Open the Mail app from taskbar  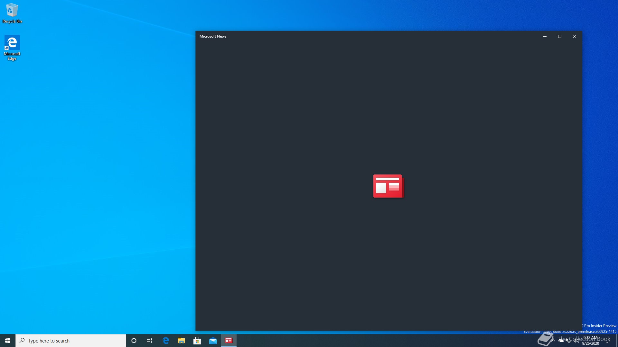(213, 341)
